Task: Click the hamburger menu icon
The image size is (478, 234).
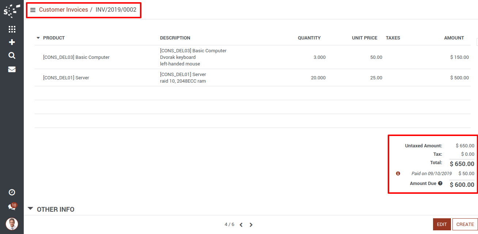Action: coord(33,10)
